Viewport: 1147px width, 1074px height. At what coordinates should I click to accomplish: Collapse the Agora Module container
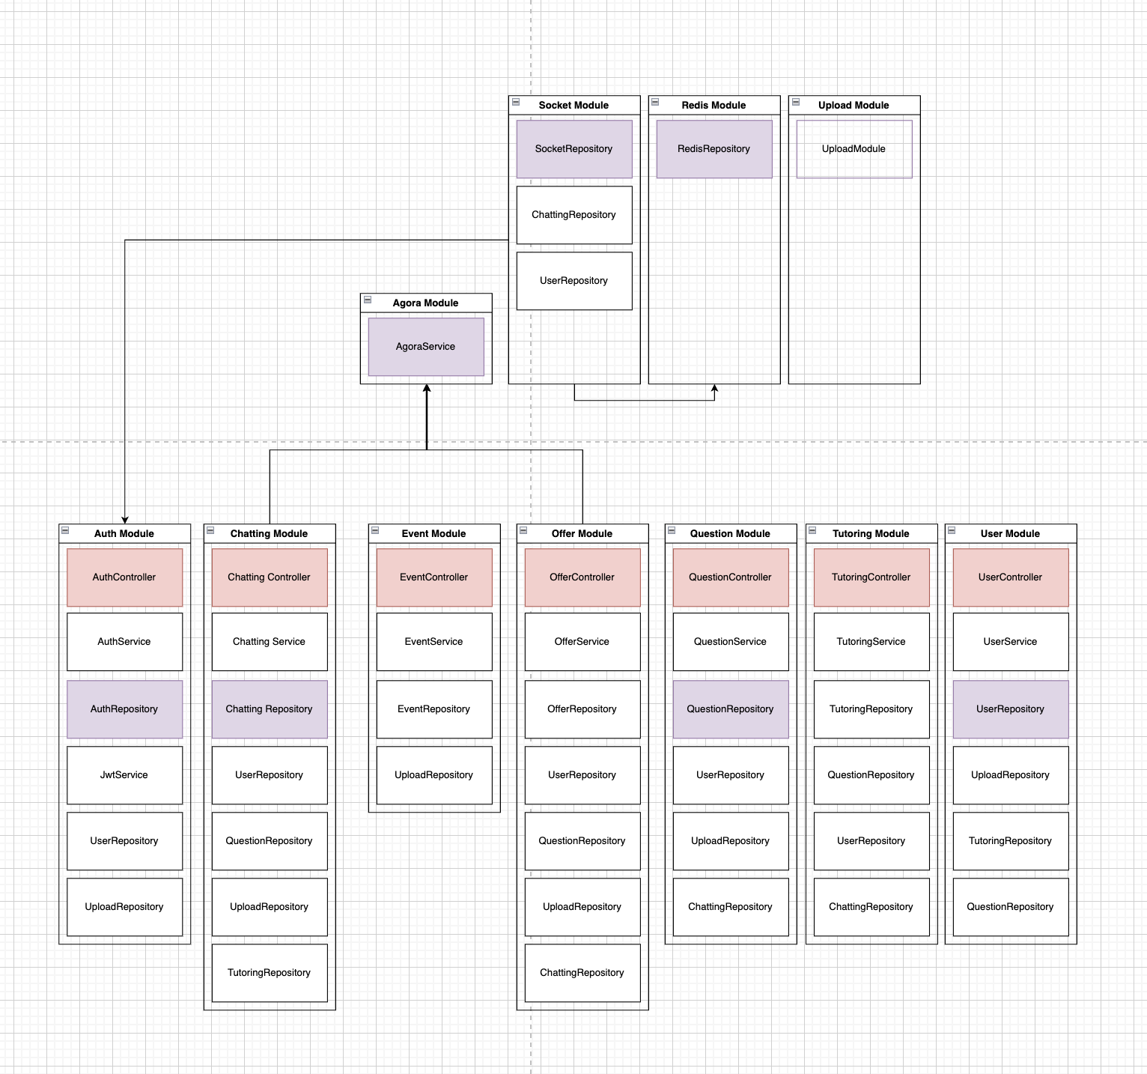368,300
